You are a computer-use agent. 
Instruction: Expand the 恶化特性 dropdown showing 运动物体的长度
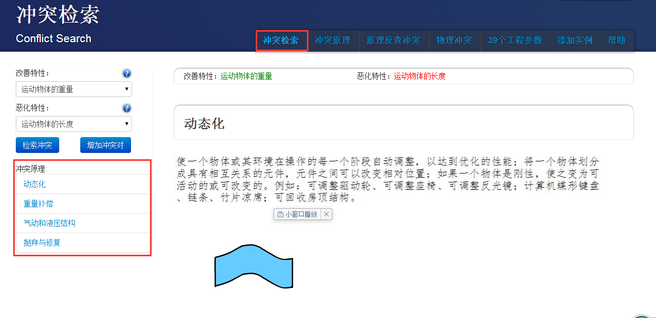click(74, 124)
